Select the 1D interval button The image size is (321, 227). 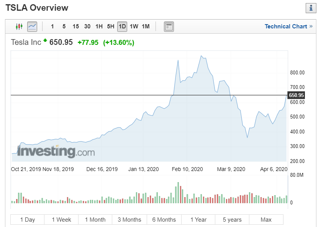click(122, 26)
